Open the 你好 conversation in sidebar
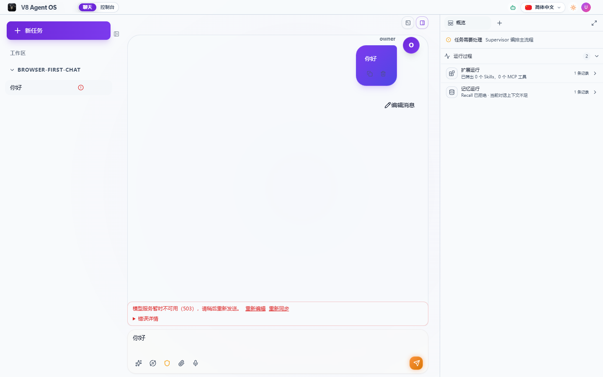The image size is (603, 377). tap(59, 88)
